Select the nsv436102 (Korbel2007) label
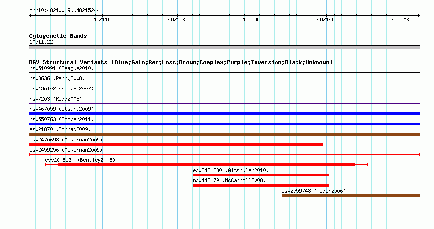Screen dimensions: 434x229 click(x=61, y=88)
